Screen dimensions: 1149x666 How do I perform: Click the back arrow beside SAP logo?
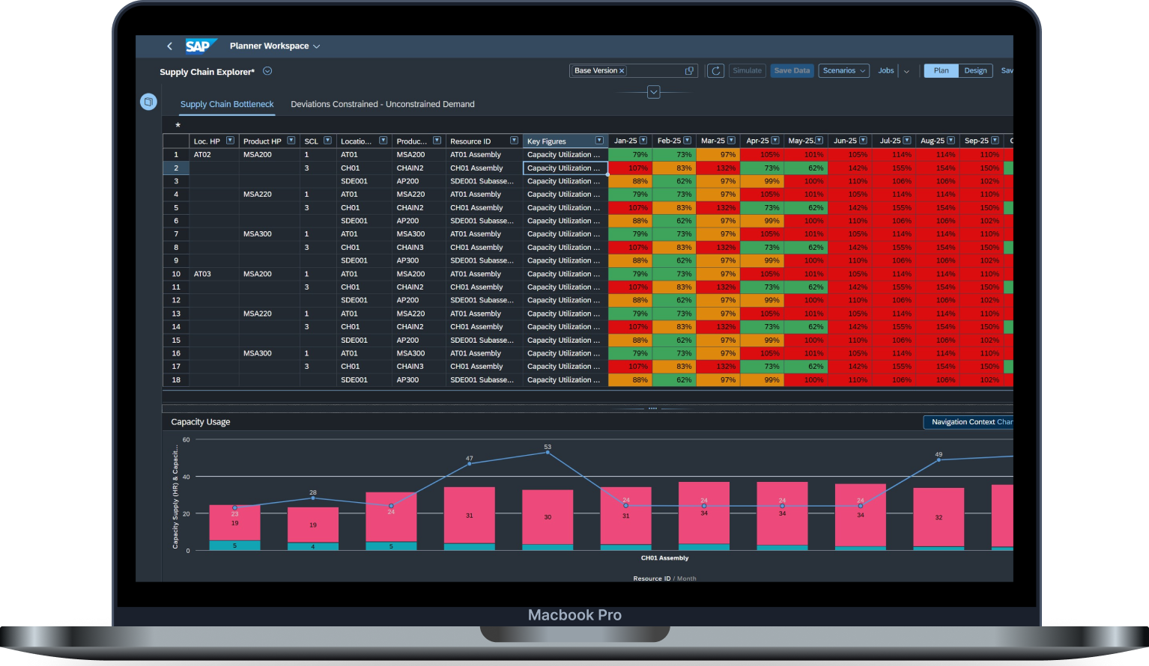tap(169, 46)
